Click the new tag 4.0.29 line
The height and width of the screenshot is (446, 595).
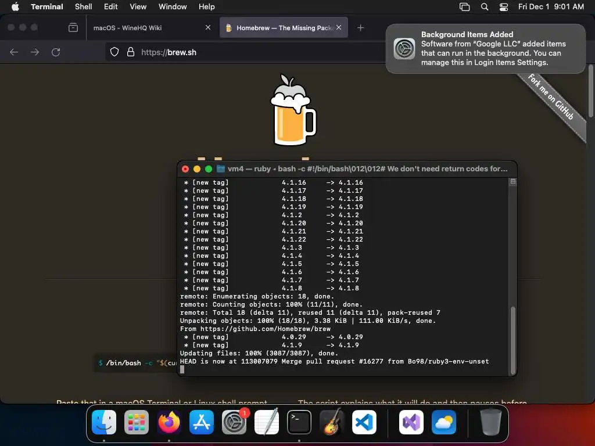click(x=273, y=337)
